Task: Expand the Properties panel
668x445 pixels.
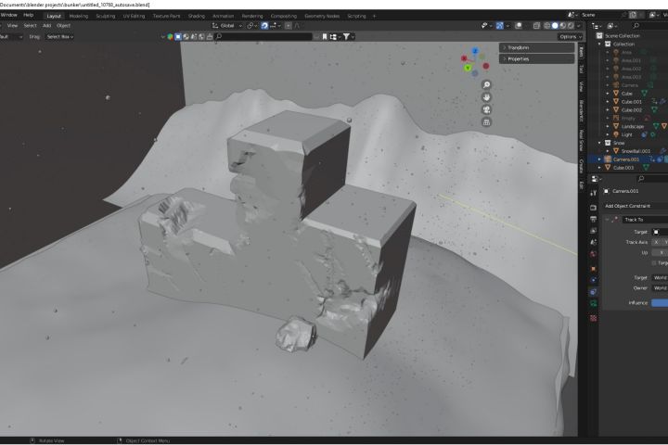Action: pos(537,58)
